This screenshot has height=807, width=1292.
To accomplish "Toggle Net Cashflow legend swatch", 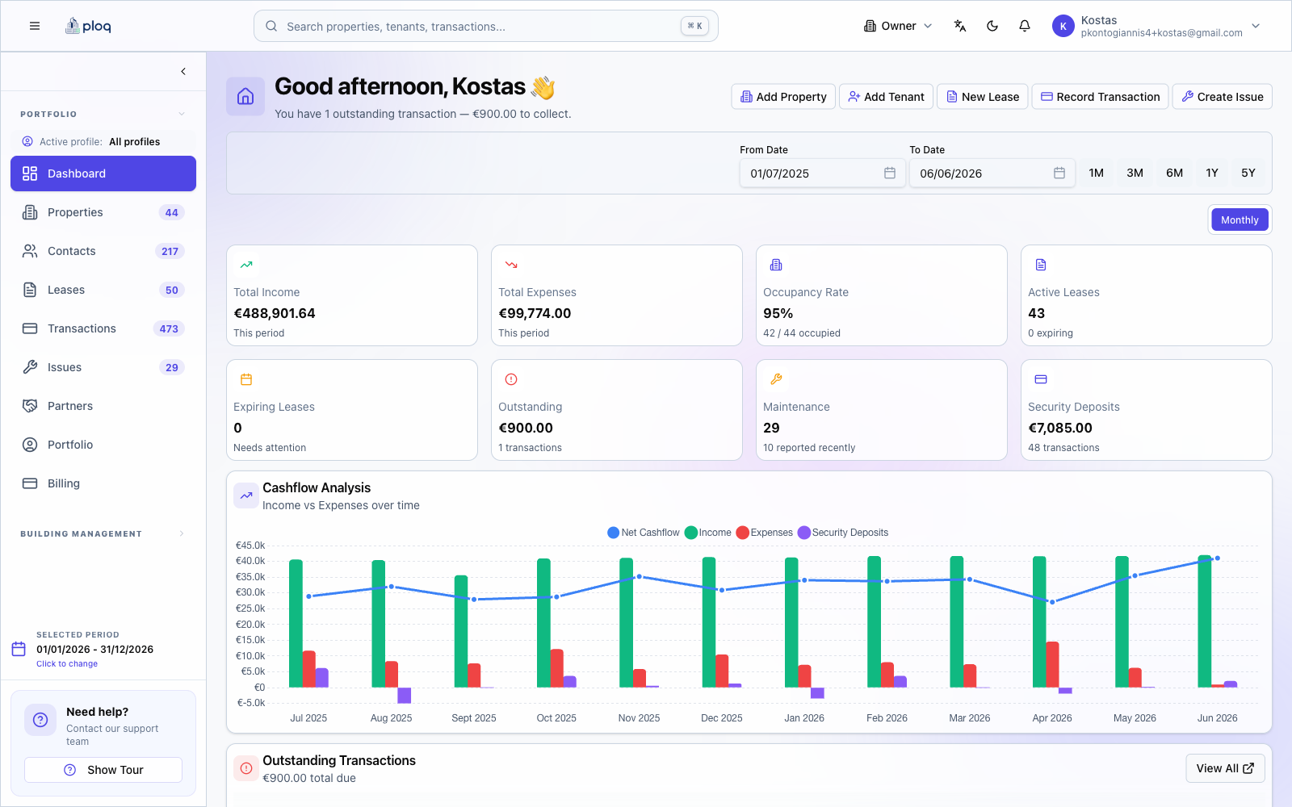I will pos(613,533).
